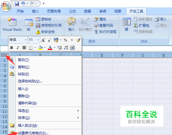Image resolution: width=172 pixels, height=135 pixels.
Task: Click 执行对话框 run dialog button
Action: pyautogui.click(x=105, y=32)
